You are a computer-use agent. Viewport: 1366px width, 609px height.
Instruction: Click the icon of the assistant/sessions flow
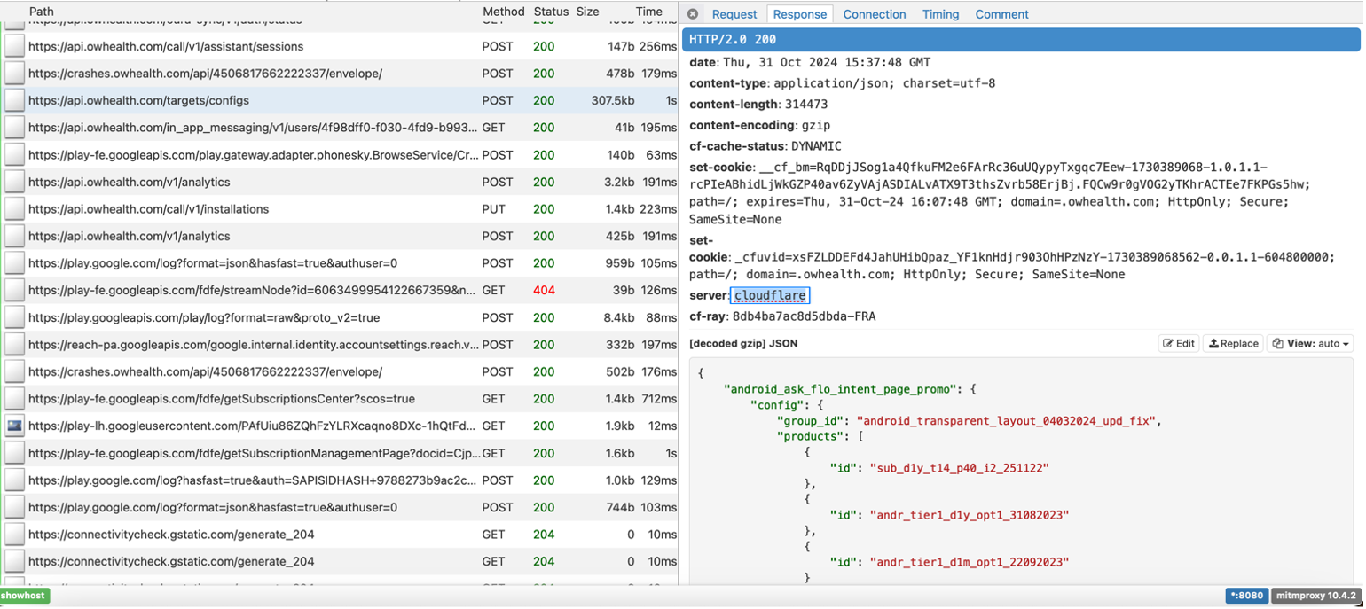coord(14,47)
